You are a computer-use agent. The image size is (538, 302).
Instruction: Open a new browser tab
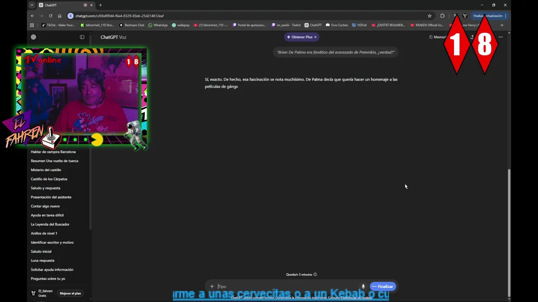pos(100,5)
